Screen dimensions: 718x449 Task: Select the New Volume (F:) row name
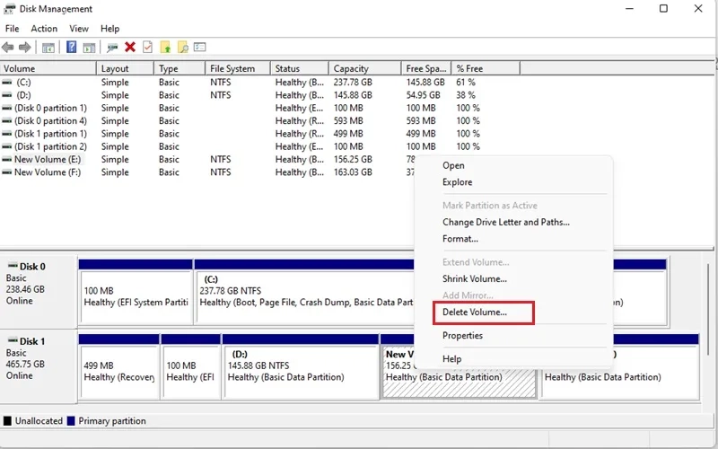pos(48,172)
